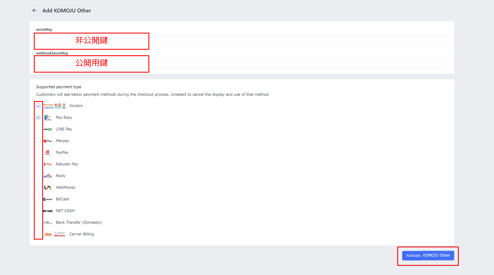Select the Carrier Billing checkbox
Viewport: 494px width, 275px height.
tap(38, 234)
